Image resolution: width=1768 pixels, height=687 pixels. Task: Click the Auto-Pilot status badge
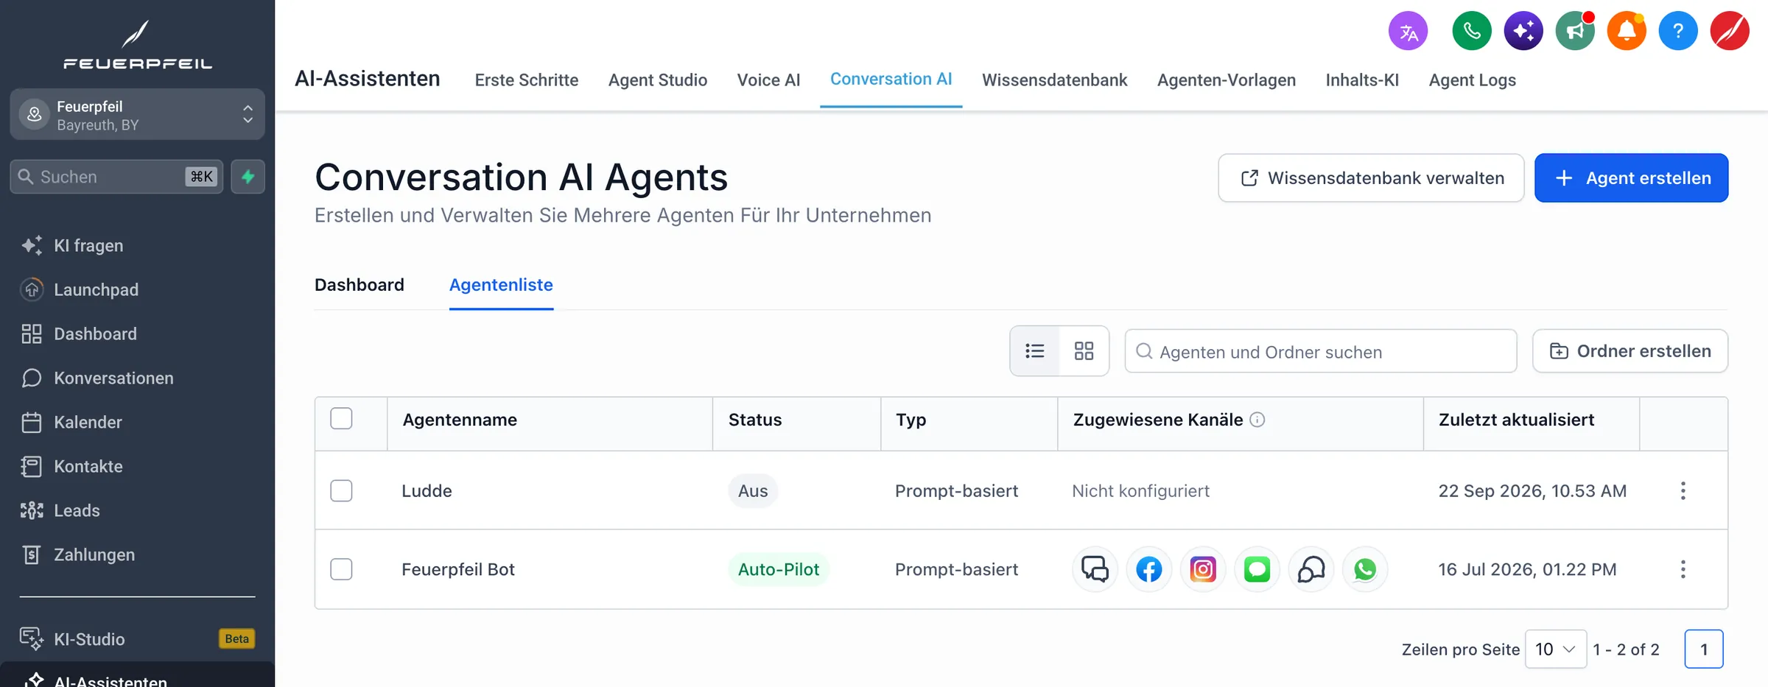click(778, 569)
